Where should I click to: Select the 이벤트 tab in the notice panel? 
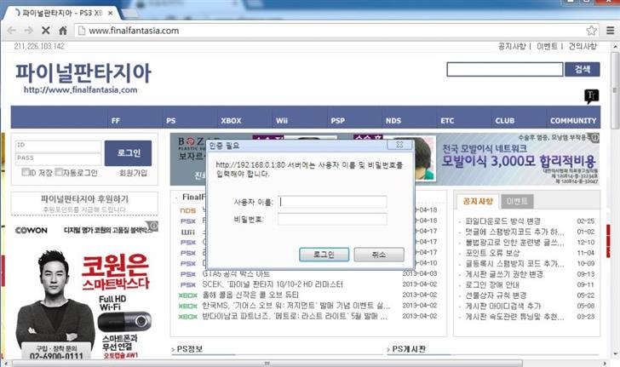[x=517, y=201]
